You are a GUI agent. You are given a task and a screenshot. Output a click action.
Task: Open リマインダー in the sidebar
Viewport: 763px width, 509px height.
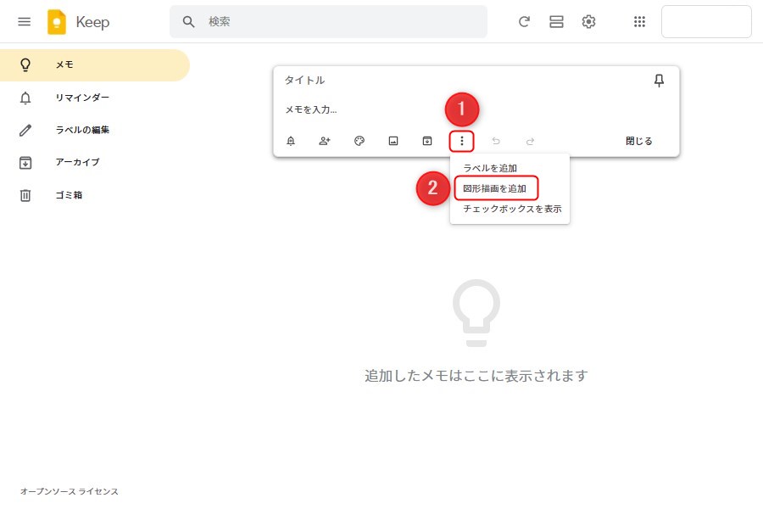tap(81, 98)
